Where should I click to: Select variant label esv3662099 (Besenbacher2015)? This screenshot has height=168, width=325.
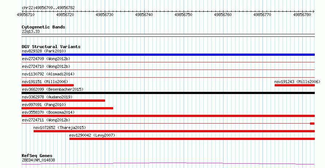point(53,89)
